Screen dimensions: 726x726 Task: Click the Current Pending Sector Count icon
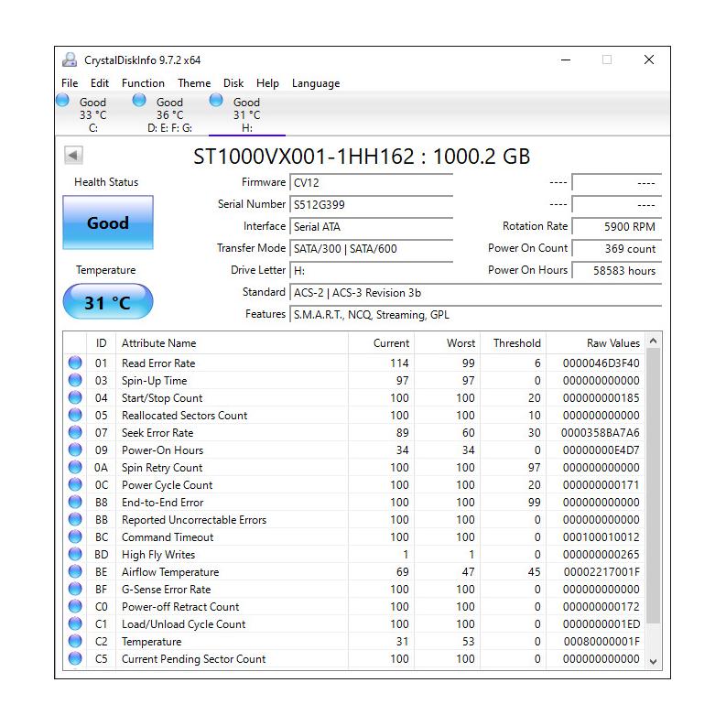coord(75,659)
